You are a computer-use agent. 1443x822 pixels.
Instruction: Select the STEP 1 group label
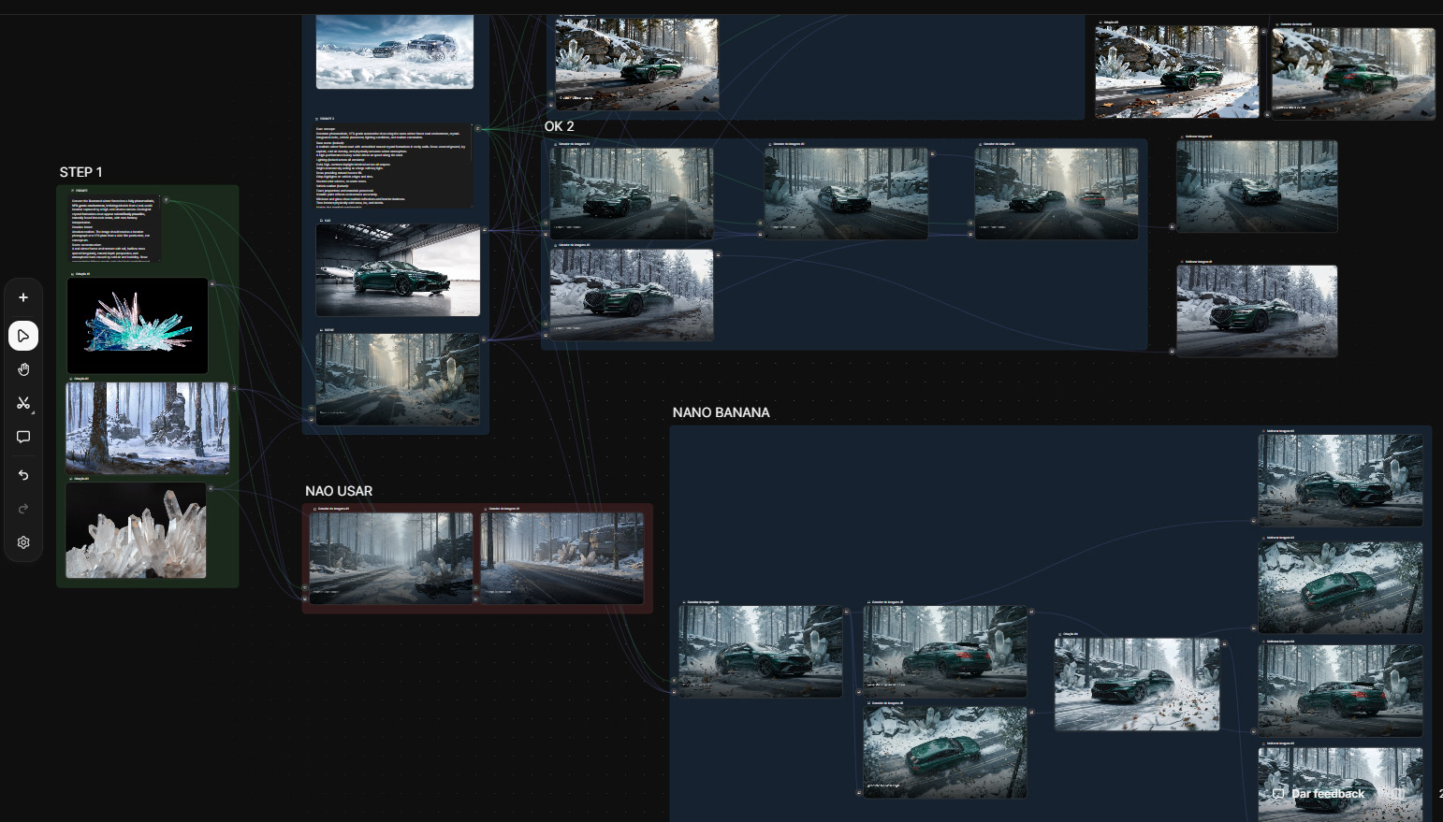[81, 172]
